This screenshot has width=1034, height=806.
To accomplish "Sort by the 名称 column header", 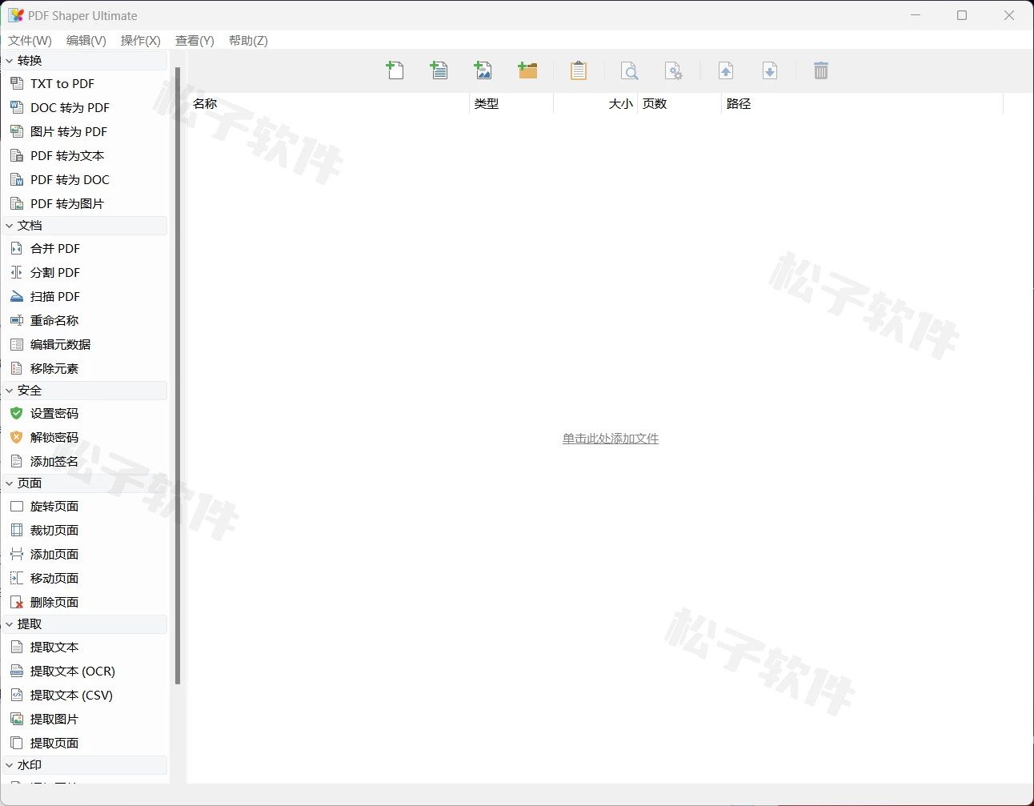I will (x=329, y=104).
